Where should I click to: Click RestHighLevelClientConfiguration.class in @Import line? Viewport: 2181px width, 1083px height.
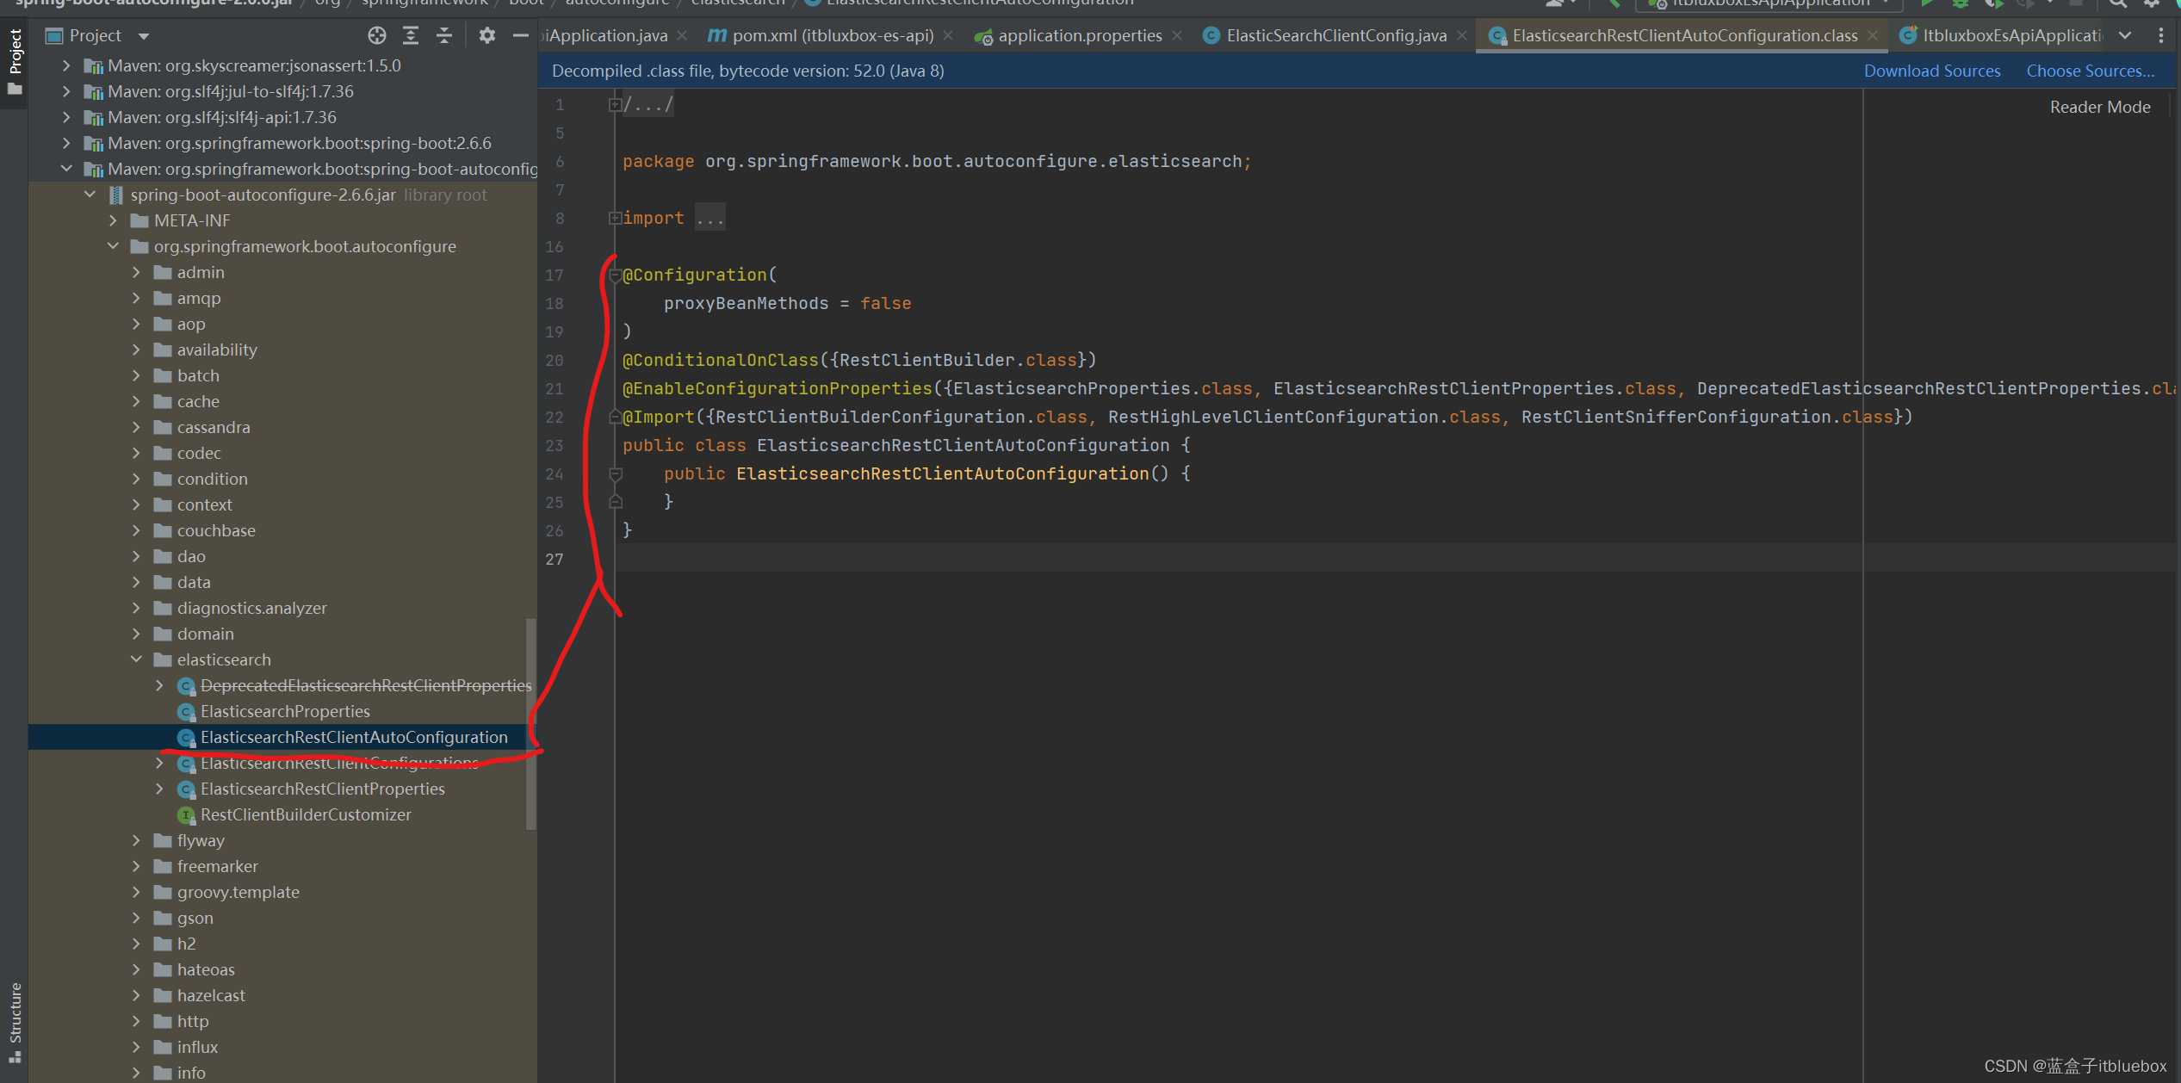click(x=1303, y=417)
